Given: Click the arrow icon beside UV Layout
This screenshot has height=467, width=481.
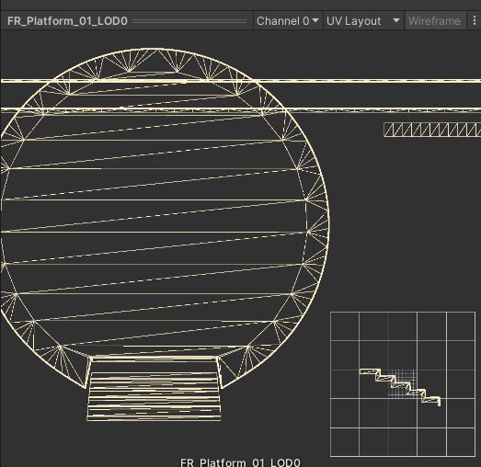Looking at the screenshot, I should (396, 20).
